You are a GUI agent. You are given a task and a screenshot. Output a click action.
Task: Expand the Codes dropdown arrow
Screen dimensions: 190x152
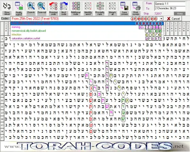coord(161,19)
